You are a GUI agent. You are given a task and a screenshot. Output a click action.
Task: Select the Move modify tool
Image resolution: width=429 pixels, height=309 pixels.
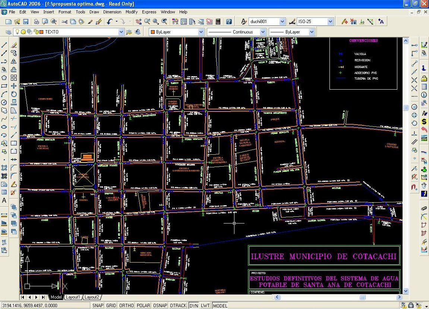pos(14,86)
